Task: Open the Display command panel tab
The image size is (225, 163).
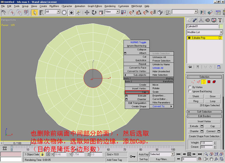Action: pos(214,20)
